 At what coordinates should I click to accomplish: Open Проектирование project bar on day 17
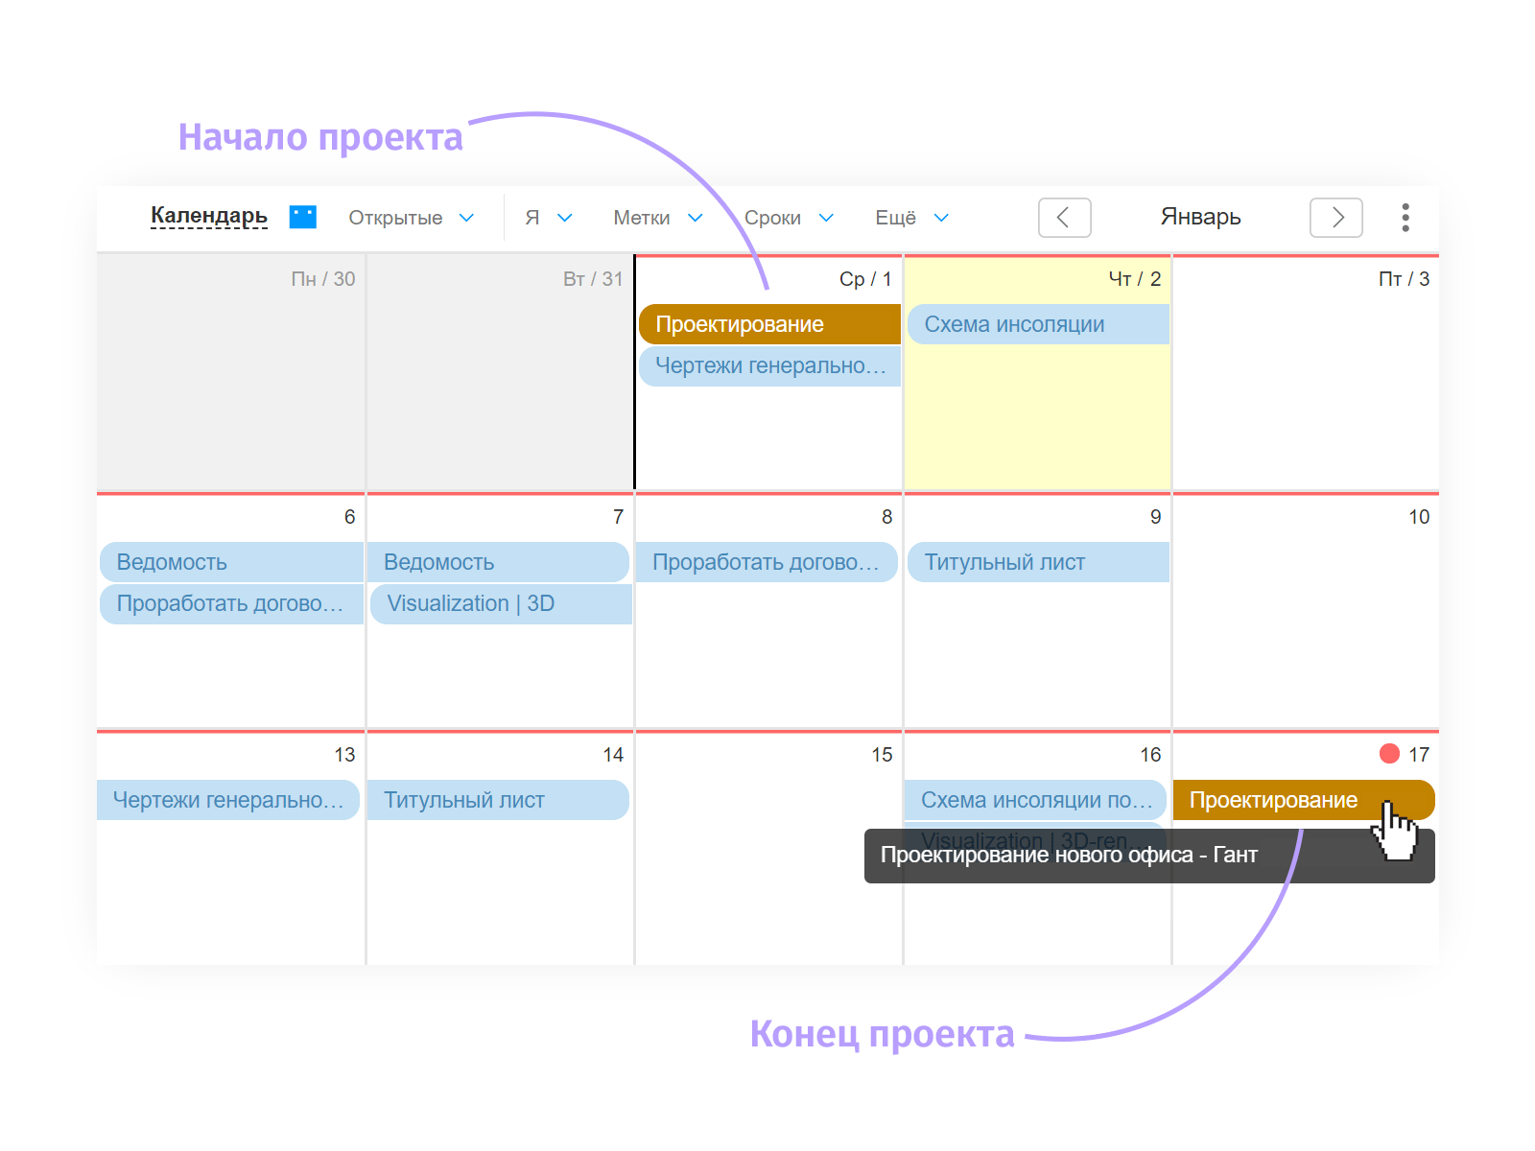pos(1304,800)
